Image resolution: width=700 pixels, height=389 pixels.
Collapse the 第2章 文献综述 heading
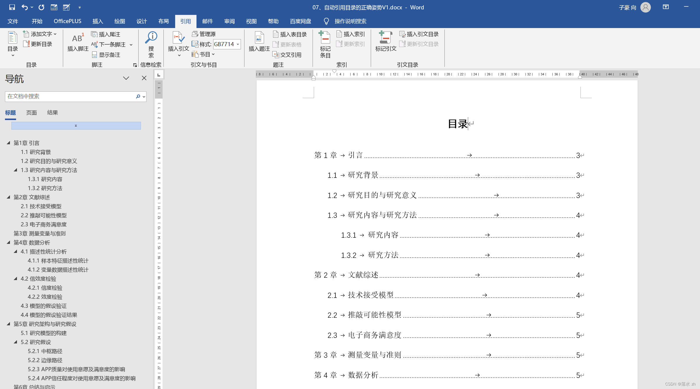pyautogui.click(x=8, y=197)
